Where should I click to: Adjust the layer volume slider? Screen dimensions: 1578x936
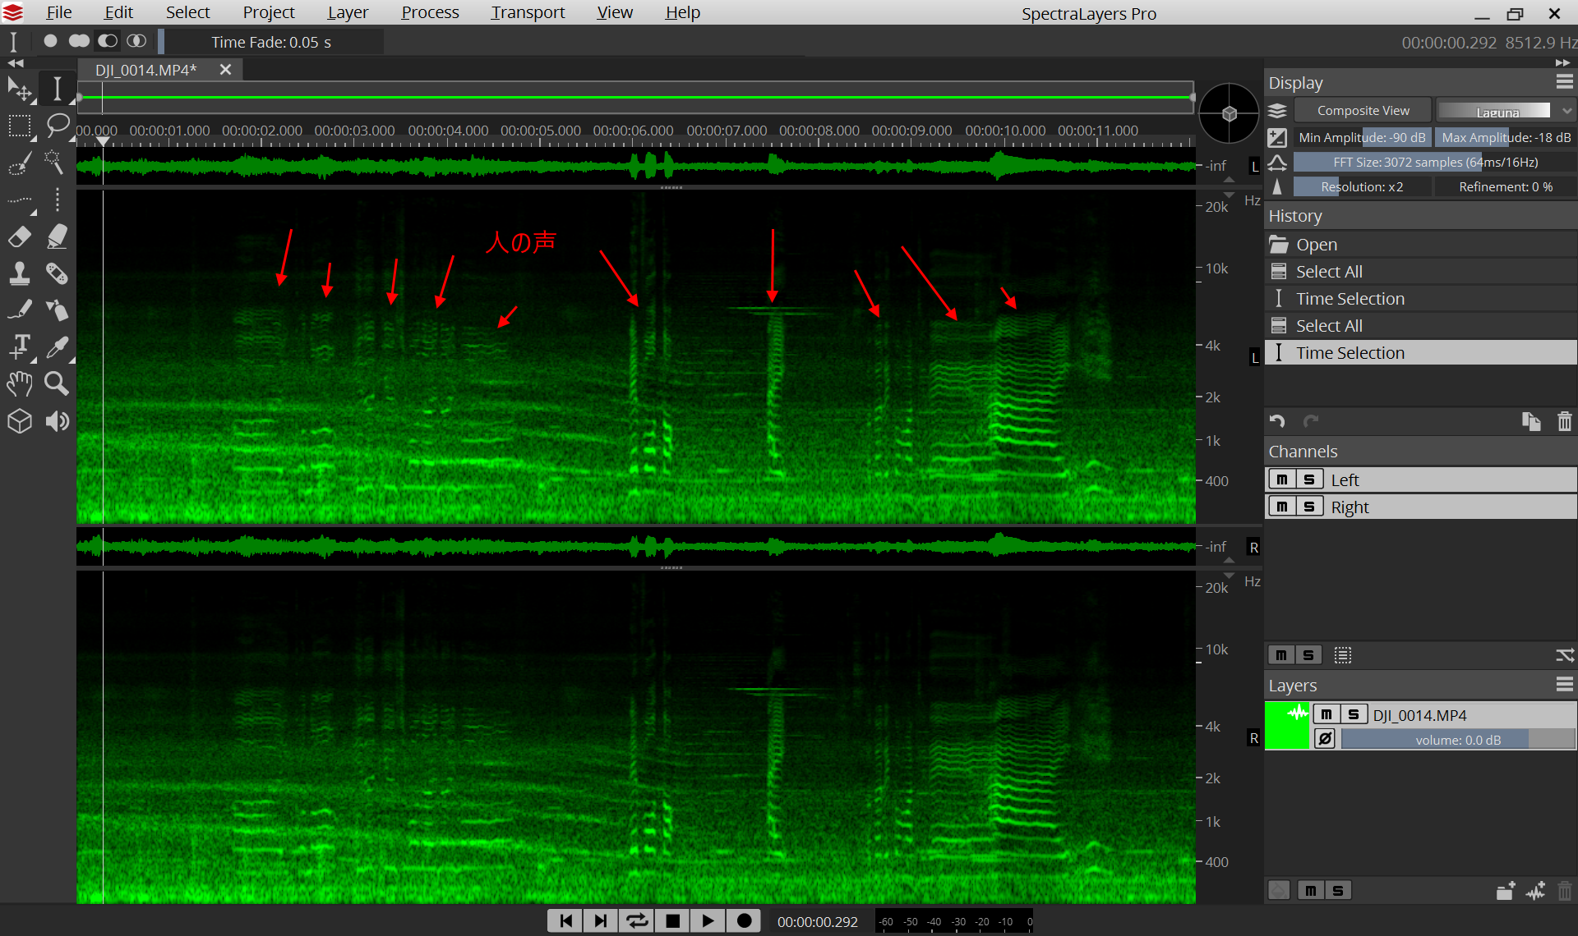(1457, 740)
